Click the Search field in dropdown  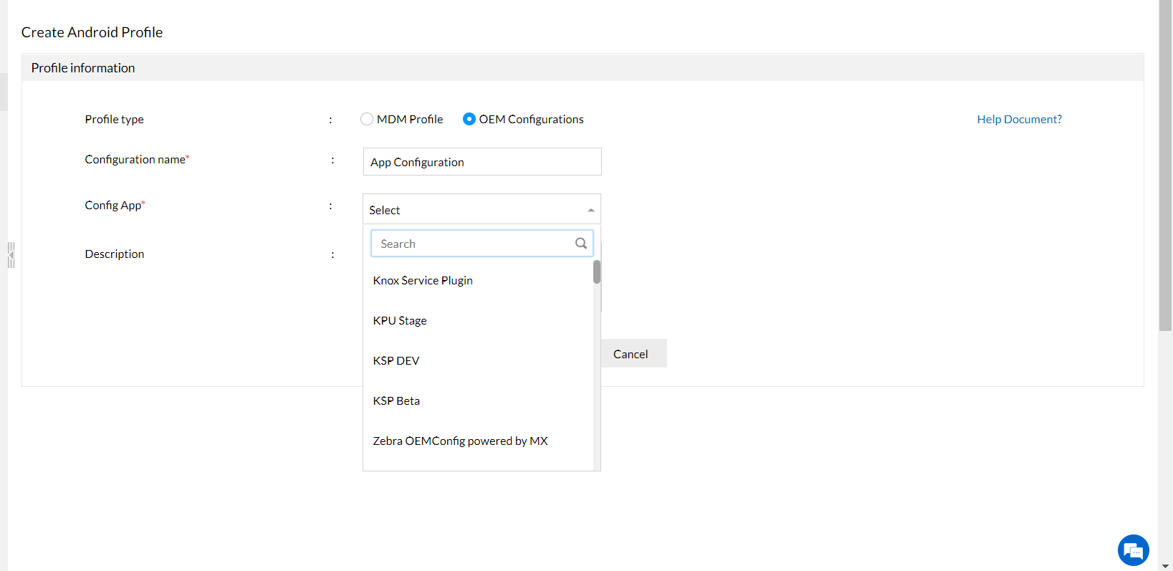(x=473, y=244)
